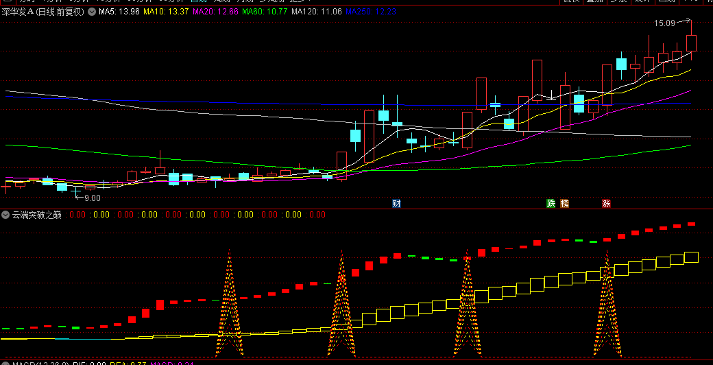Select the green MA60: 10.77 label
713x365 pixels.
[x=264, y=12]
